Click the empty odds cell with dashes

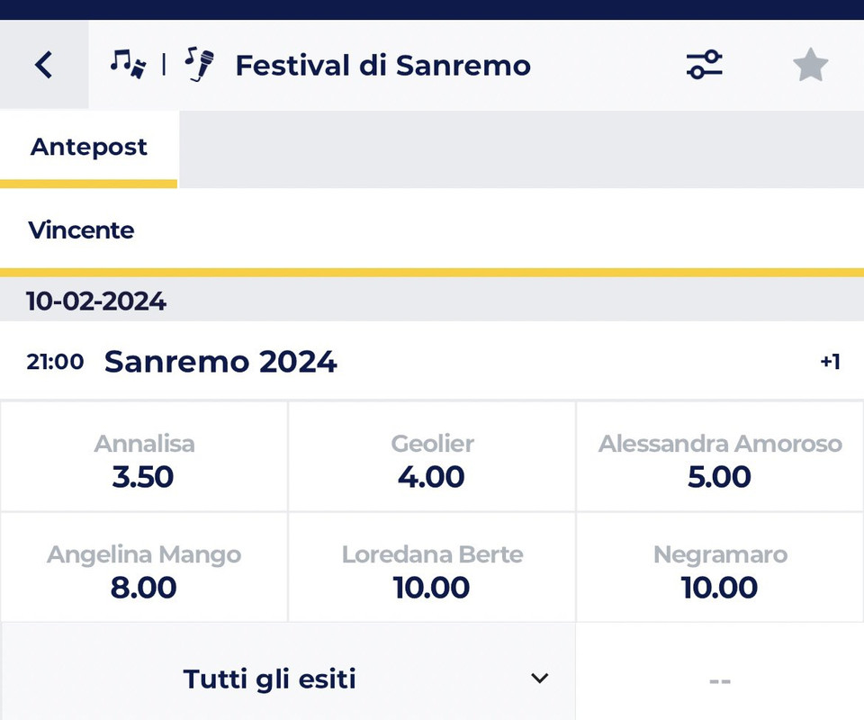click(x=720, y=680)
